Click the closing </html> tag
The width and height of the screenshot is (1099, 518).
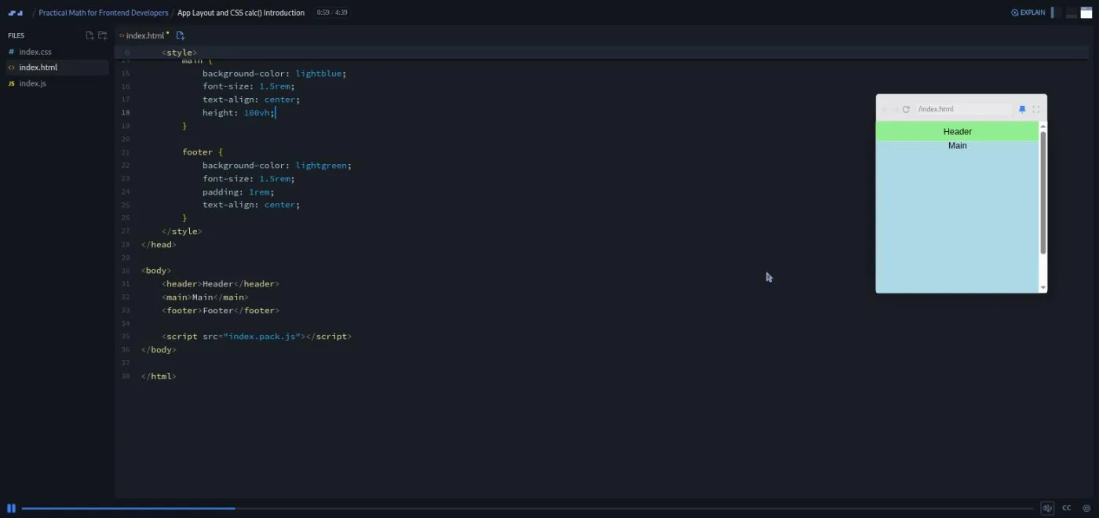[159, 376]
